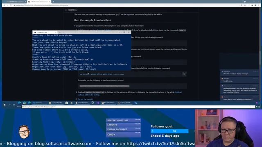Click the rightmost blue taskbar icon

(136, 103)
